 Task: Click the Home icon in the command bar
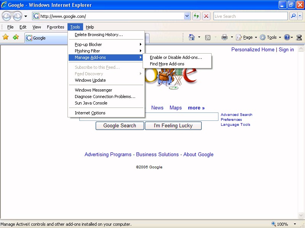191,37
